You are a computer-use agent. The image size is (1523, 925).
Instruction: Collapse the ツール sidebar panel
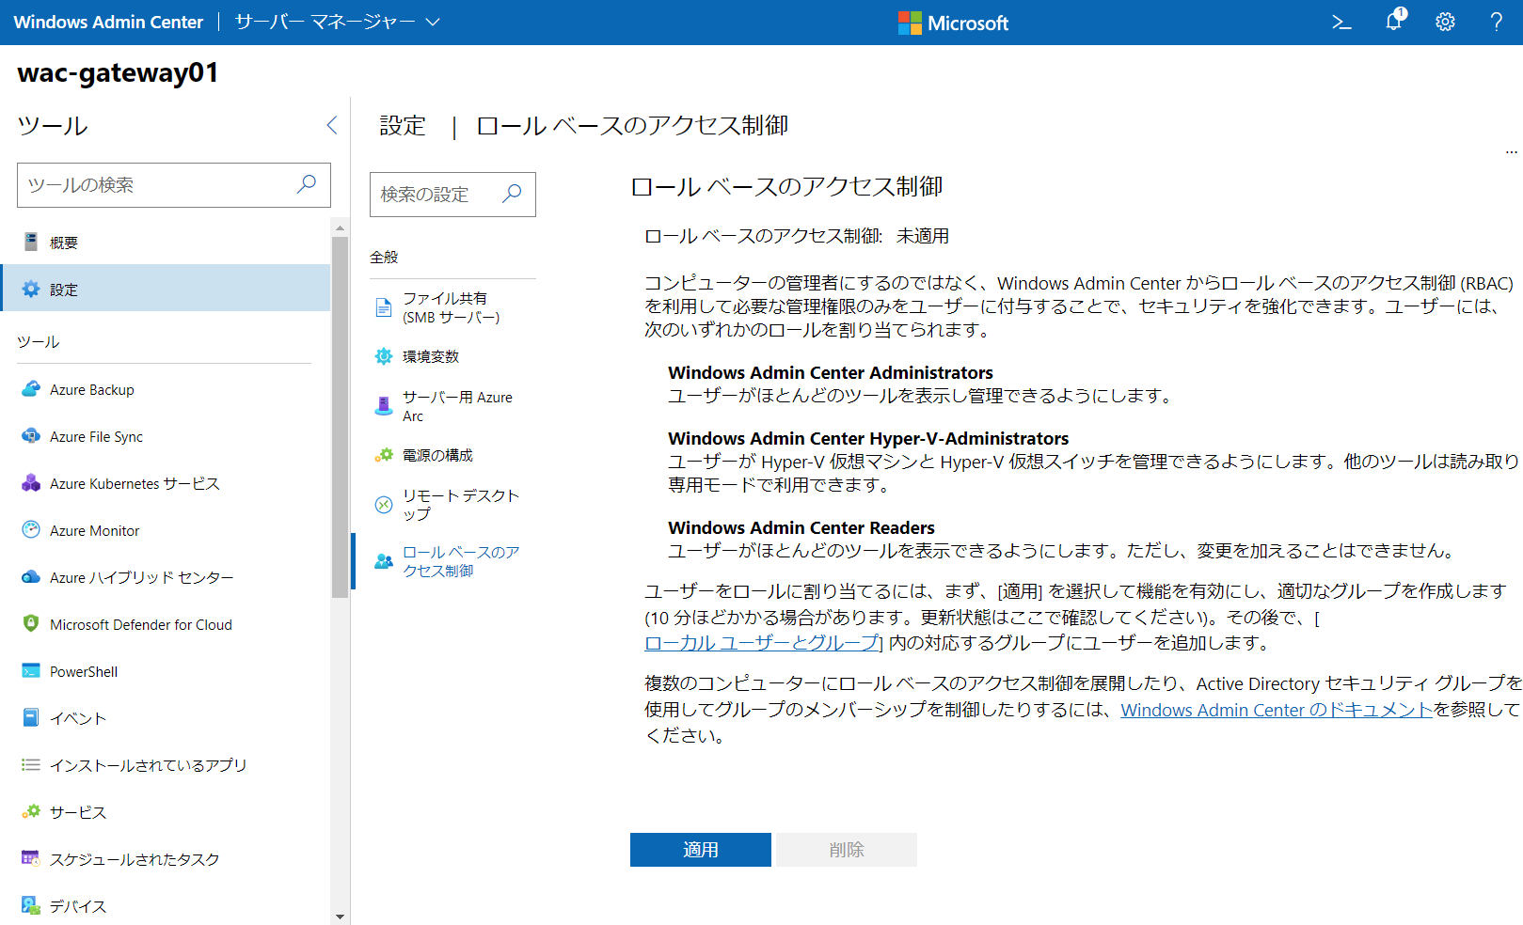(331, 124)
